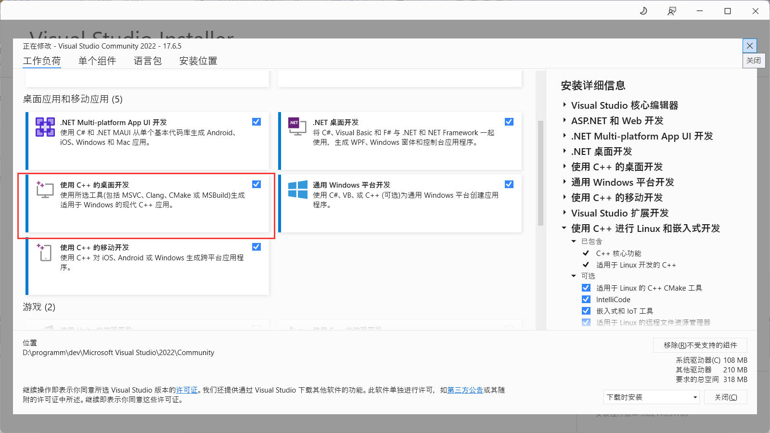
Task: Expand 使用 C++ 的桌面开发 details
Action: point(565,166)
